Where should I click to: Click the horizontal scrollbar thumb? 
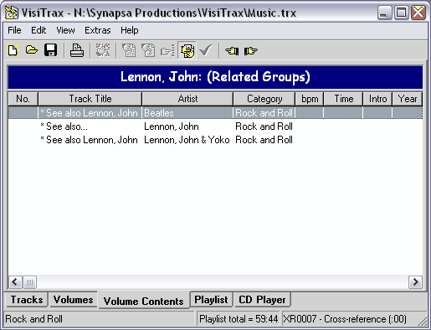(29, 282)
